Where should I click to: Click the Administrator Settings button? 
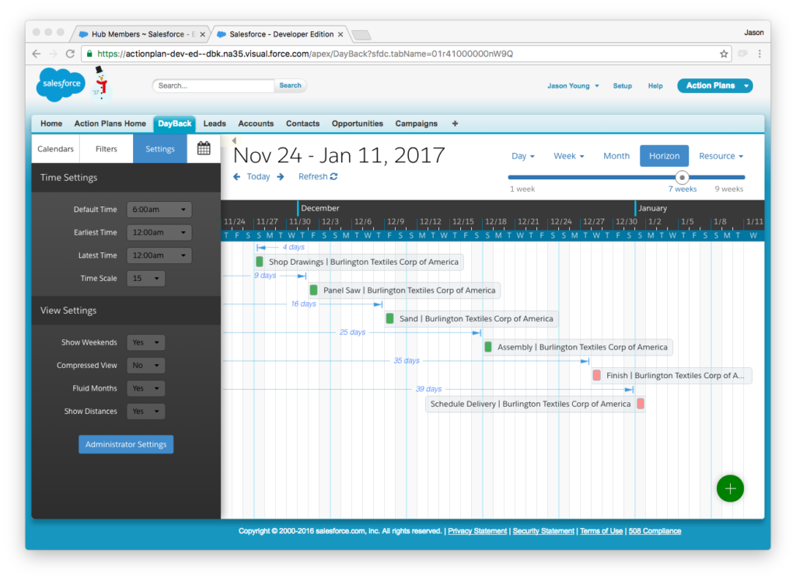pyautogui.click(x=126, y=444)
